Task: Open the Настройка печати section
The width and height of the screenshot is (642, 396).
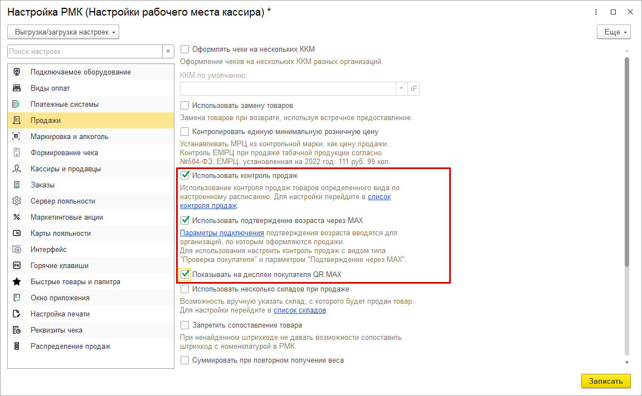Action: click(x=60, y=314)
